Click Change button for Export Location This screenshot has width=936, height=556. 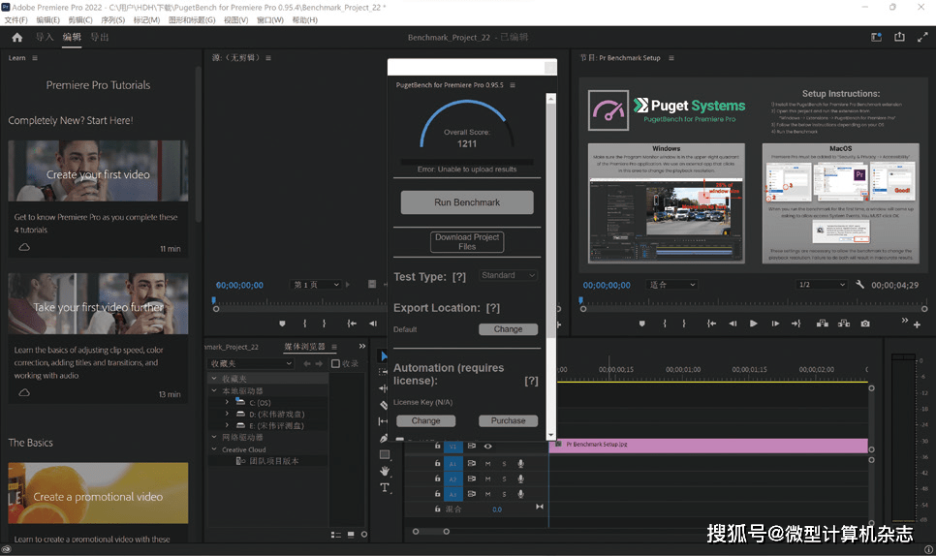click(508, 329)
